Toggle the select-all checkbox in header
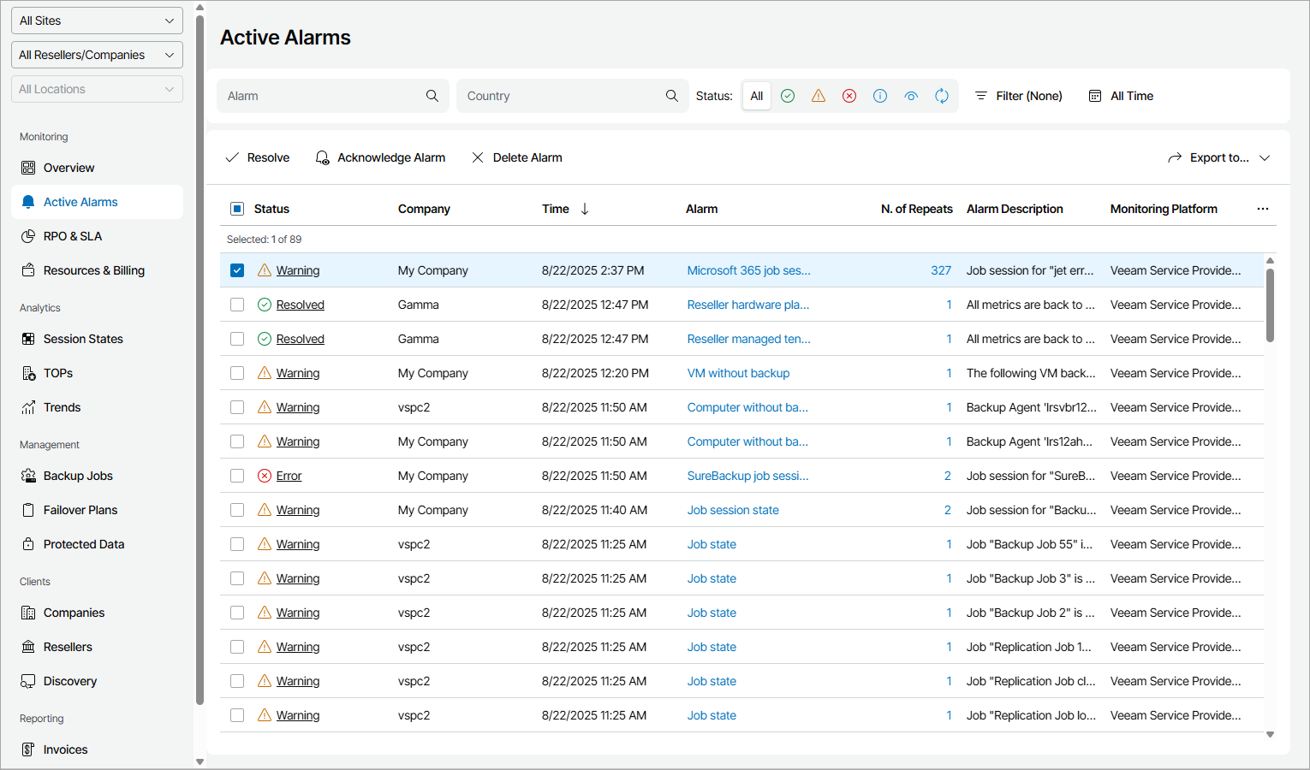This screenshot has height=770, width=1310. (237, 209)
